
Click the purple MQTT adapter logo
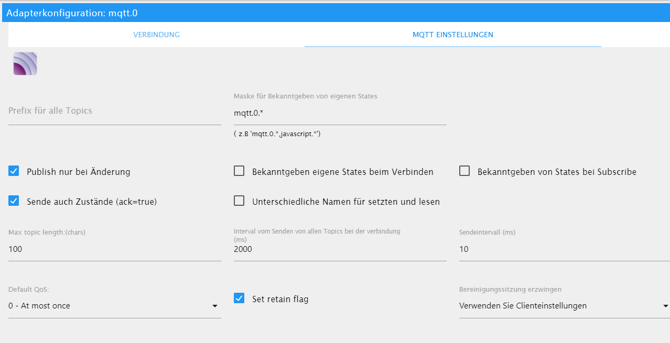pos(25,64)
